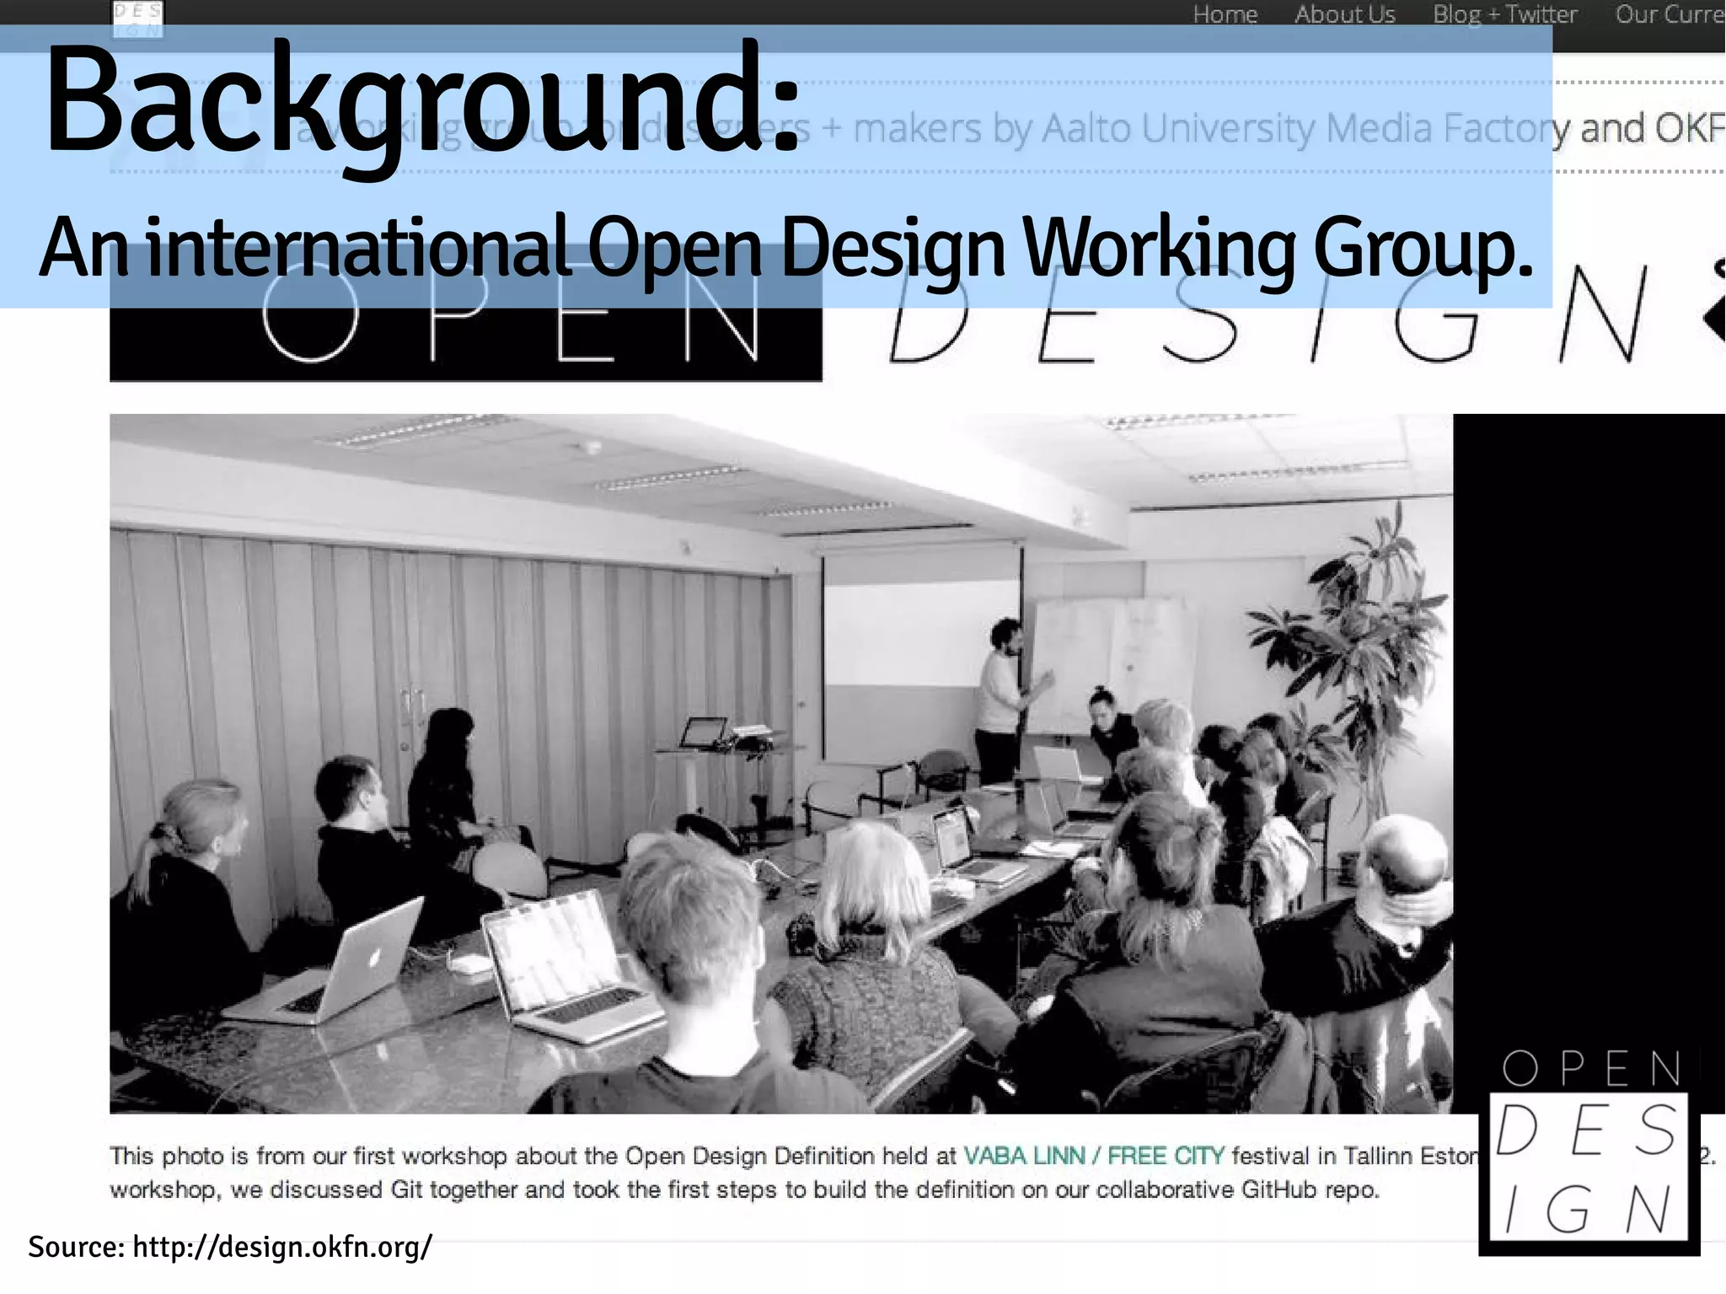
Task: Open the partially visible Our Current menu item
Action: point(1670,14)
